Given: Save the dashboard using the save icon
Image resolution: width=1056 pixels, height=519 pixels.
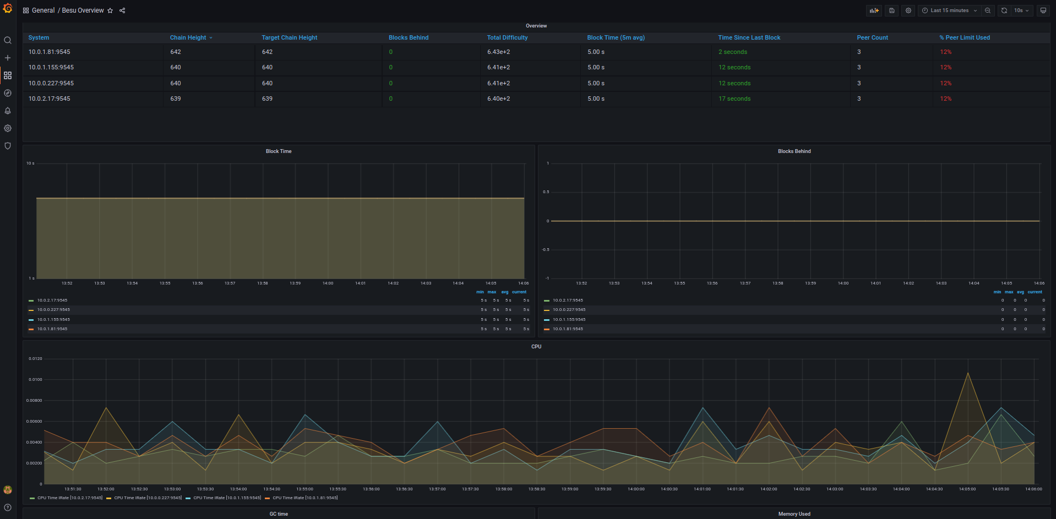Looking at the screenshot, I should click(x=891, y=10).
